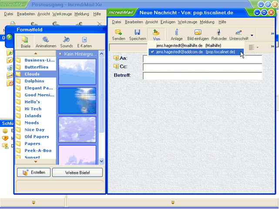Attach a file with Anlage icon
The height and width of the screenshot is (209, 279).
pos(177,35)
